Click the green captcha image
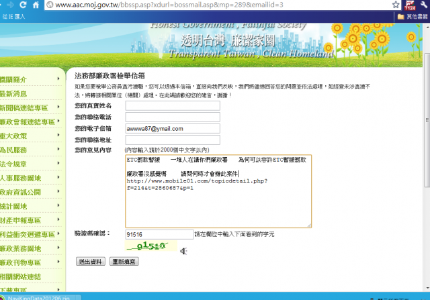This screenshot has width=430, height=300. point(151,246)
